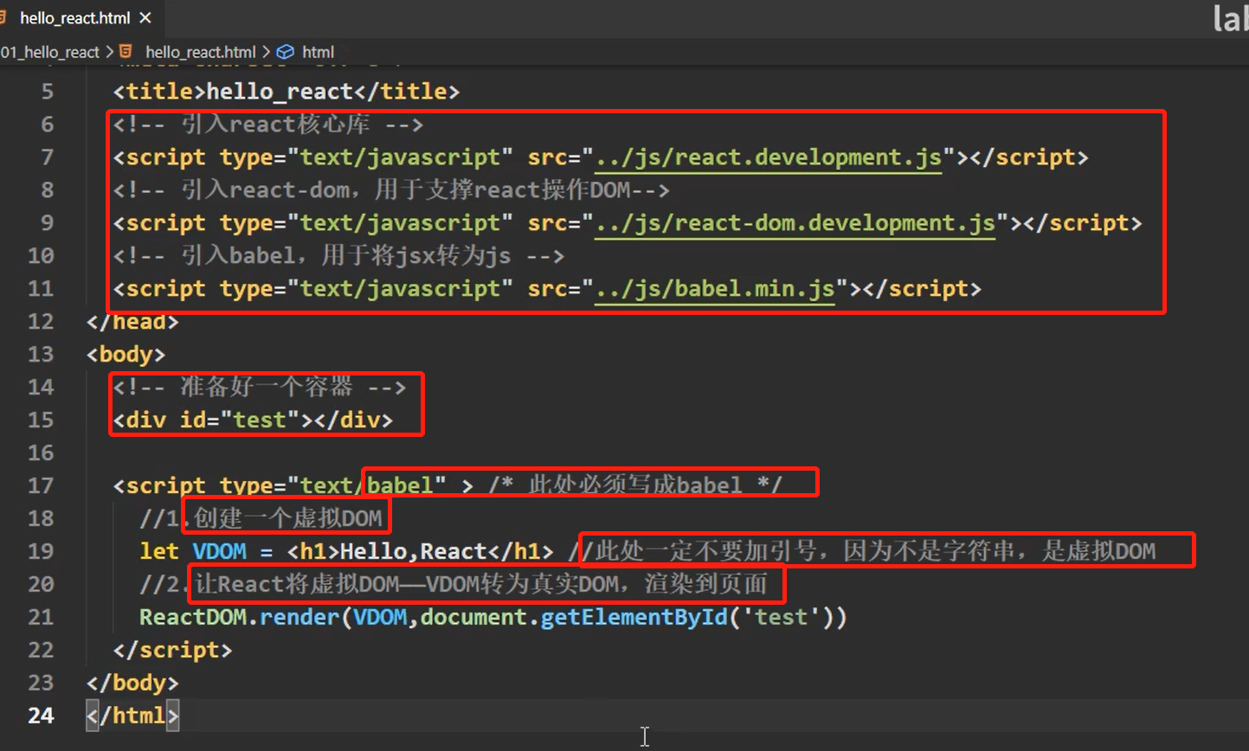
Task: Click line number 9 in the gutter
Action: 47,223
